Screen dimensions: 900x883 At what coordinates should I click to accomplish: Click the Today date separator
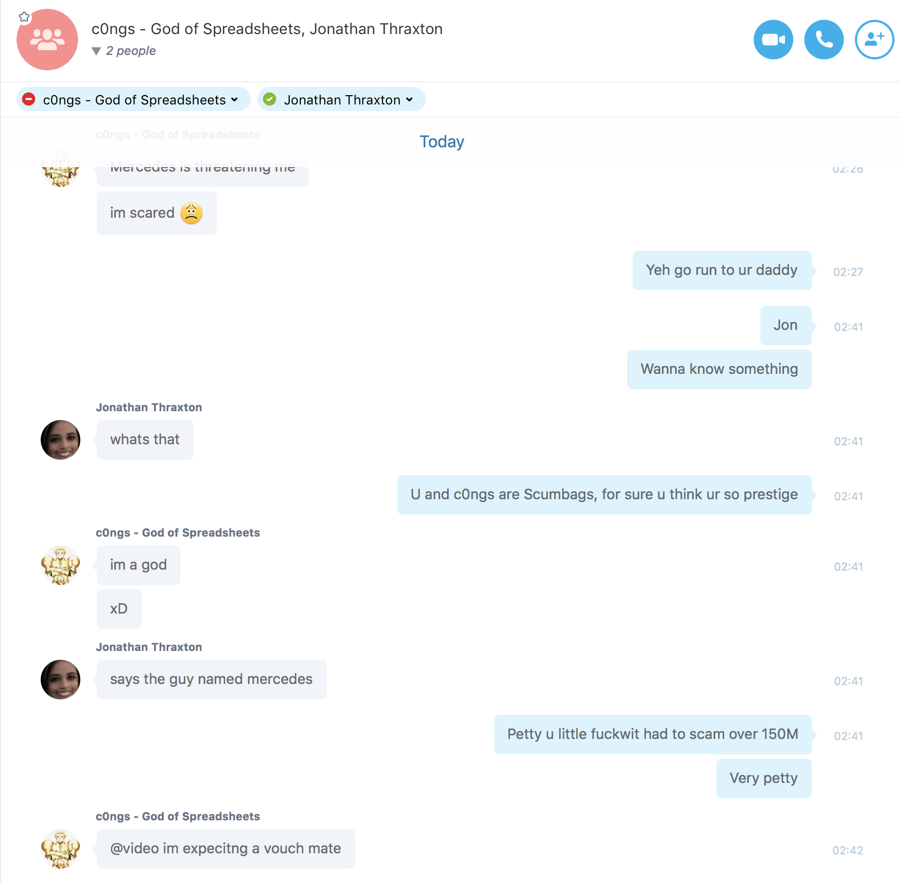442,142
